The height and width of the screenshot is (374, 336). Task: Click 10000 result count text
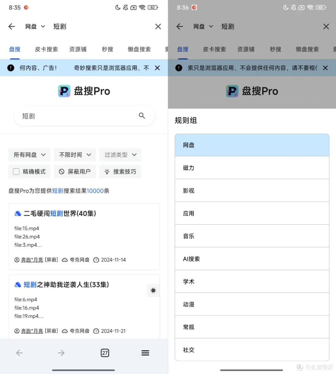(x=95, y=191)
